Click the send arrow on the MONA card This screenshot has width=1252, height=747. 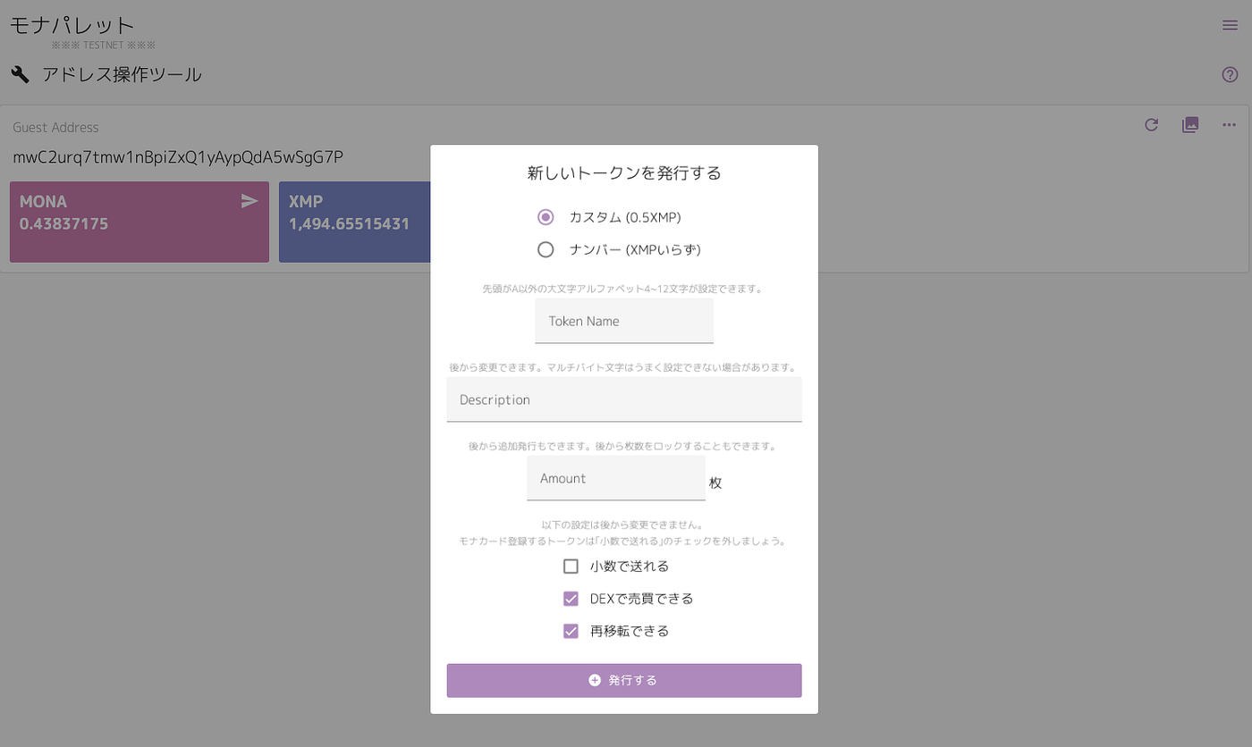(x=248, y=201)
